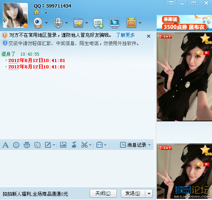The height and width of the screenshot is (200, 212).
Task: Click the blue info shield icon
Action: 5,43
